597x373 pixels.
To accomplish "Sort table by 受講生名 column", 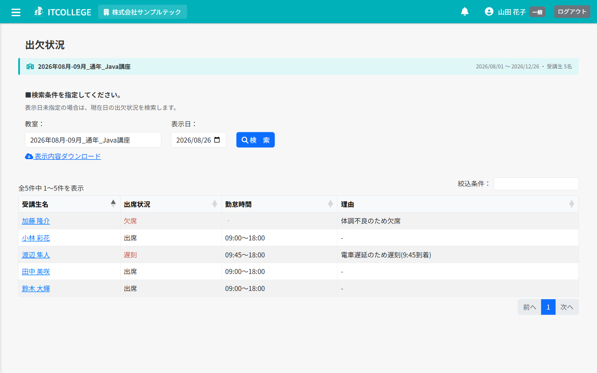I will [69, 204].
